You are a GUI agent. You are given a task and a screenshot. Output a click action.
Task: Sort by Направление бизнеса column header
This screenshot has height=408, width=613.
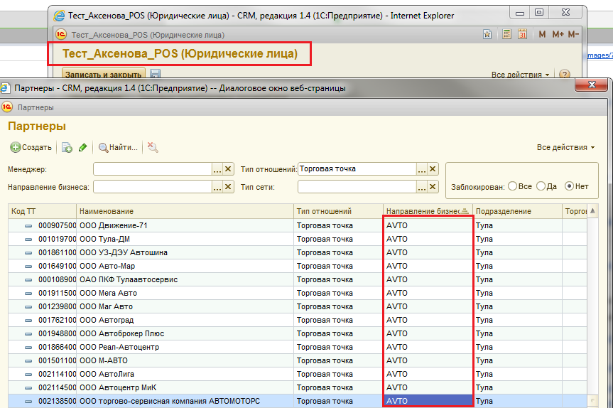(x=428, y=211)
